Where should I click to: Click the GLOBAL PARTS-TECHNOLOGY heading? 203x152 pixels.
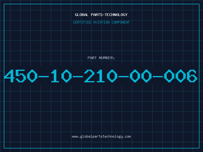[x=101, y=15]
